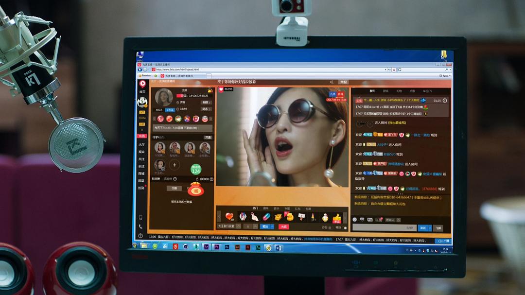Click the 100000 help question icon
525x295 pixels.
coord(211,179)
